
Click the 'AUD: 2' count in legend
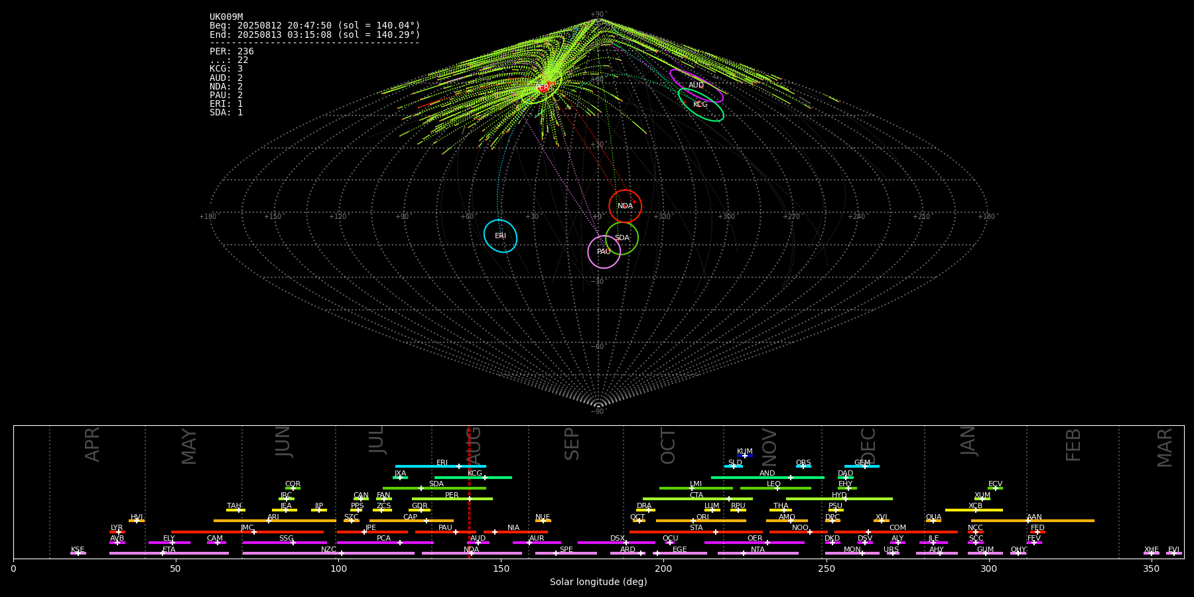[x=226, y=78]
